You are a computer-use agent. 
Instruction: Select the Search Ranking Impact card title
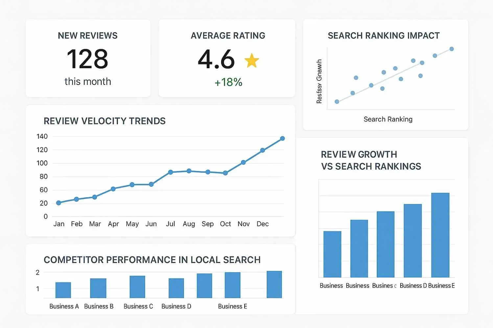(384, 35)
